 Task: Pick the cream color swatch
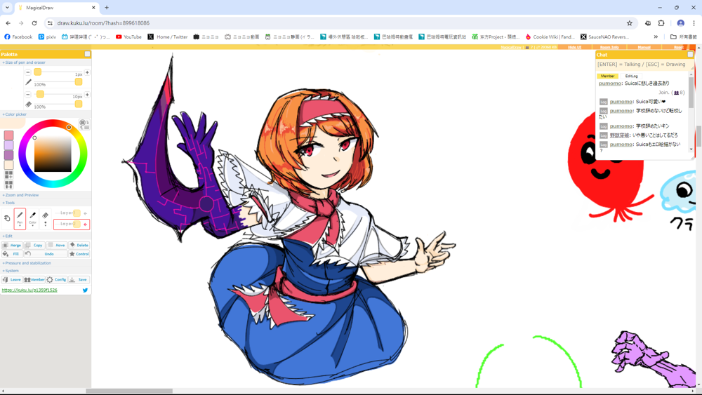tap(8, 165)
